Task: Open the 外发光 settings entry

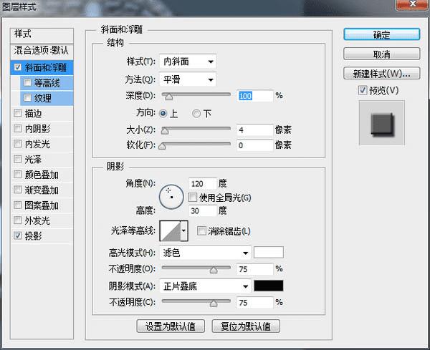Action: click(37, 220)
